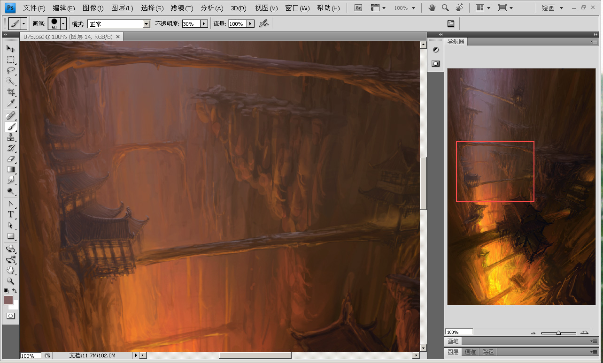
Task: Select the Eraser tool
Action: tap(10, 159)
